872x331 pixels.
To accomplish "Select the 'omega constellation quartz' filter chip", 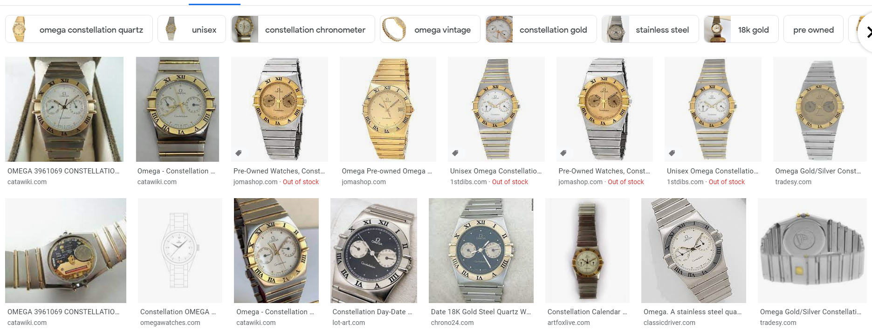I will 79,29.
